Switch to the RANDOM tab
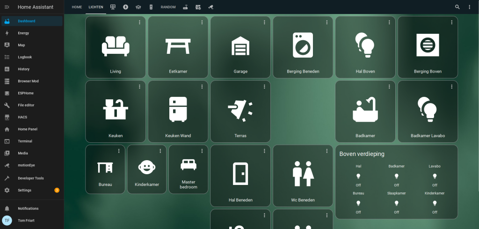 pos(168,7)
